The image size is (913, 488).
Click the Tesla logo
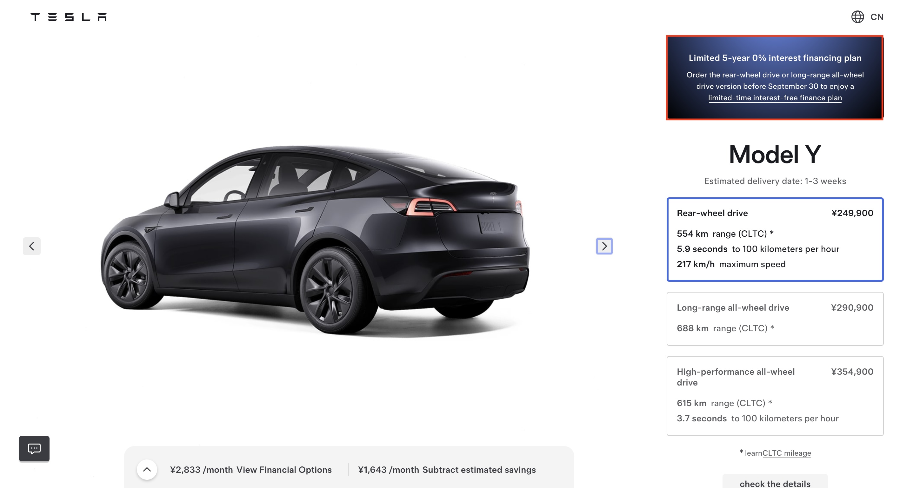68,17
